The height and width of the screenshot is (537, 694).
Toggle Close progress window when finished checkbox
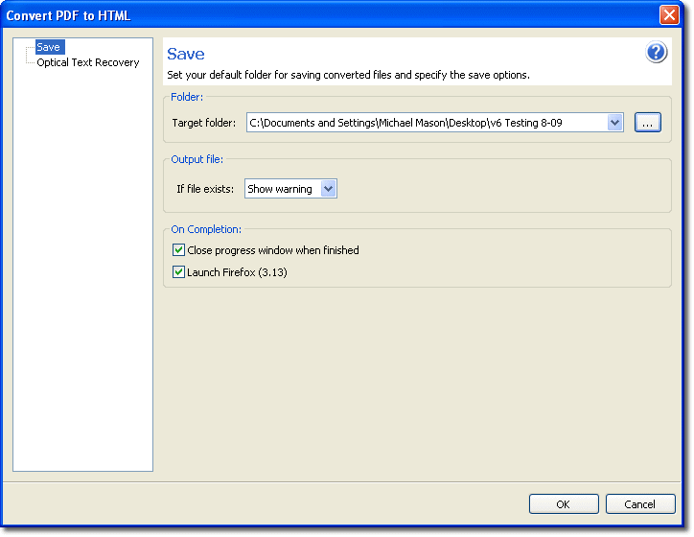pos(178,250)
